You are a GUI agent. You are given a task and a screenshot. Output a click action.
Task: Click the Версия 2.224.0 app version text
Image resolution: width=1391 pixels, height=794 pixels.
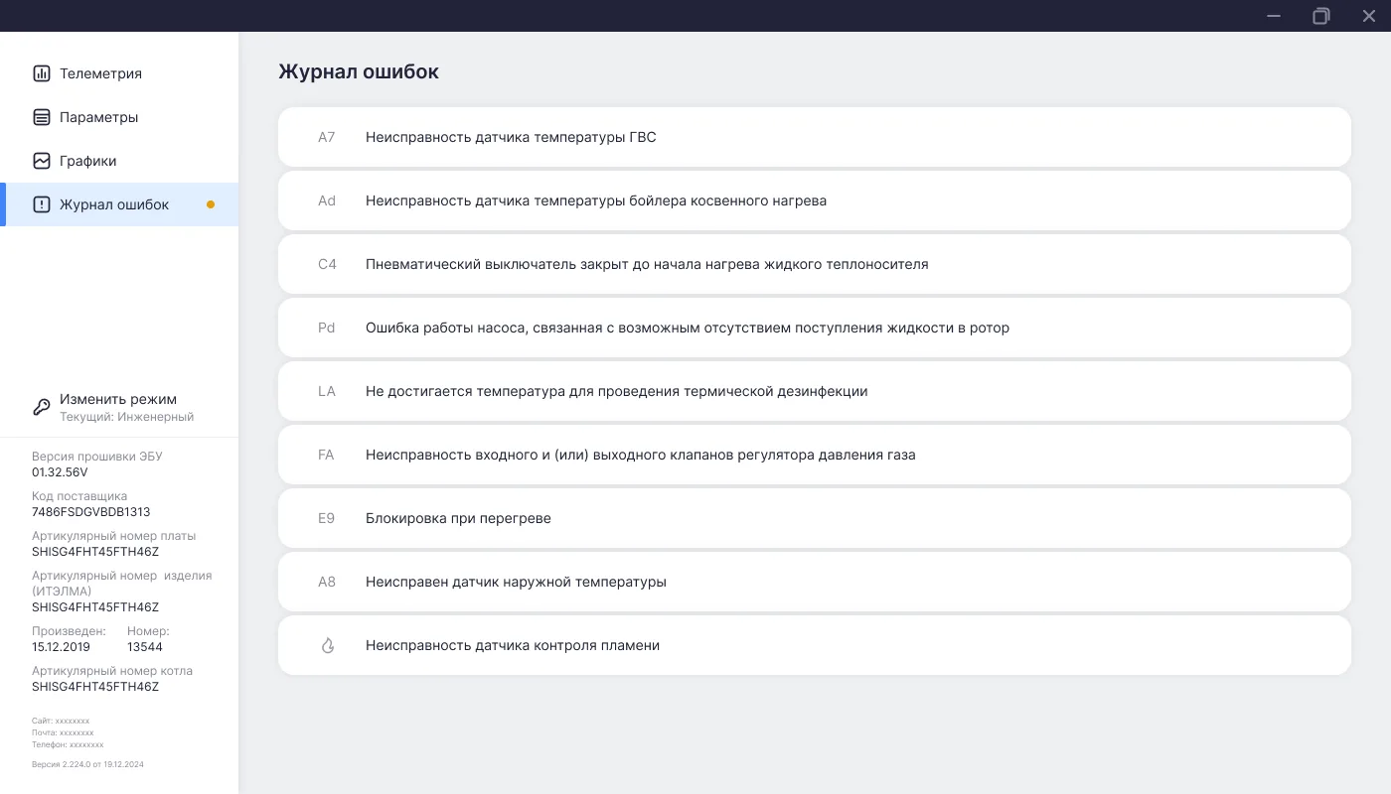(87, 764)
